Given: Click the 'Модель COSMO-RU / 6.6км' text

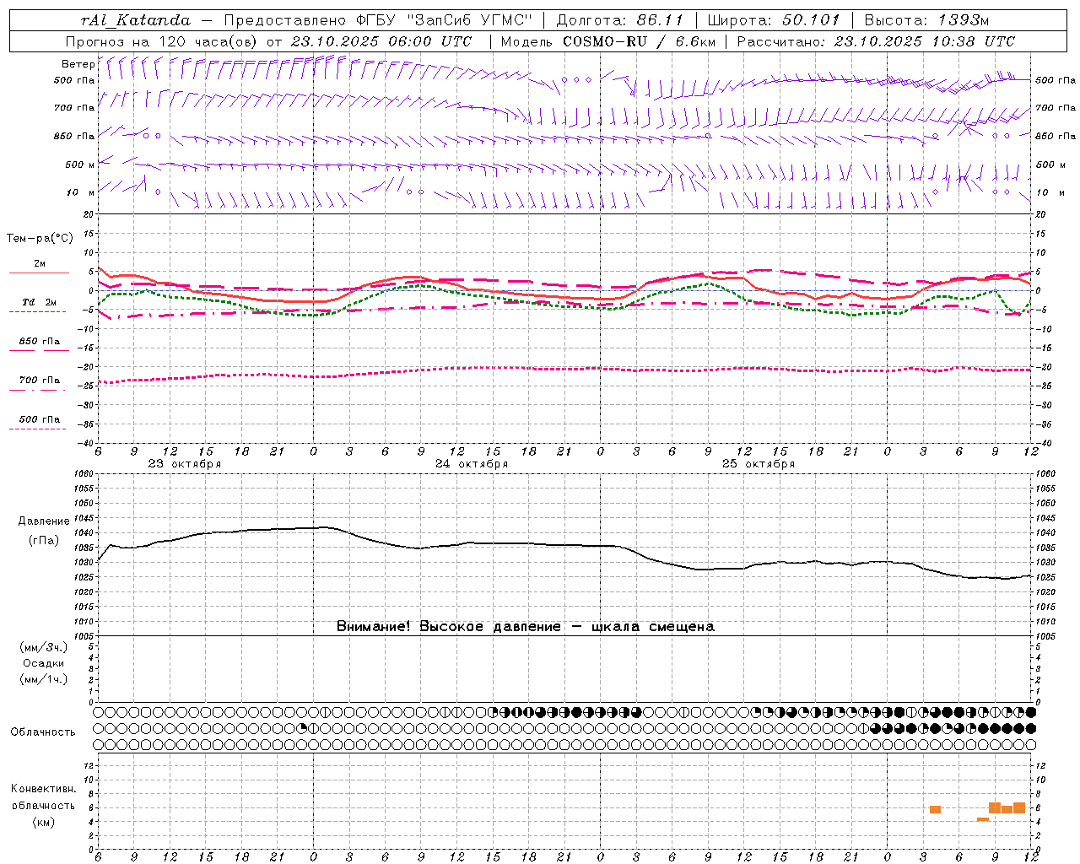Looking at the screenshot, I should (608, 41).
